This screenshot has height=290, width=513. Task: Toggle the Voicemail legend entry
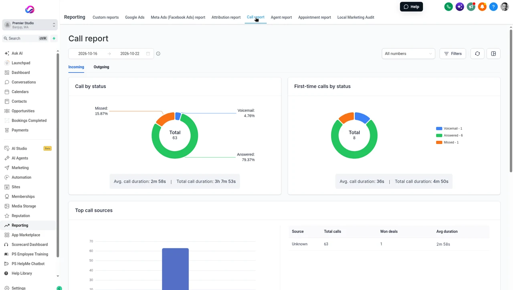coord(449,128)
